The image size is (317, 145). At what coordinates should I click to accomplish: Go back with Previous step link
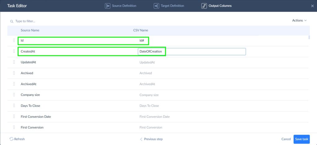click(x=151, y=139)
